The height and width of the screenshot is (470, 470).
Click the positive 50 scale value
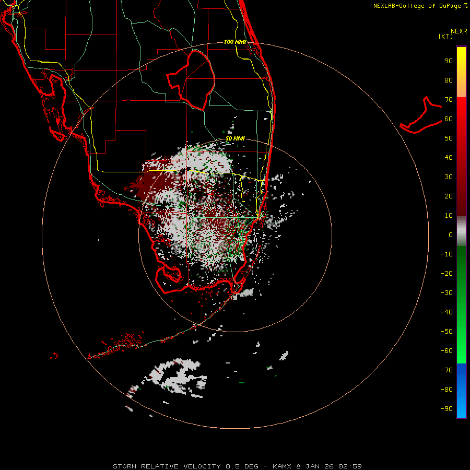point(449,138)
